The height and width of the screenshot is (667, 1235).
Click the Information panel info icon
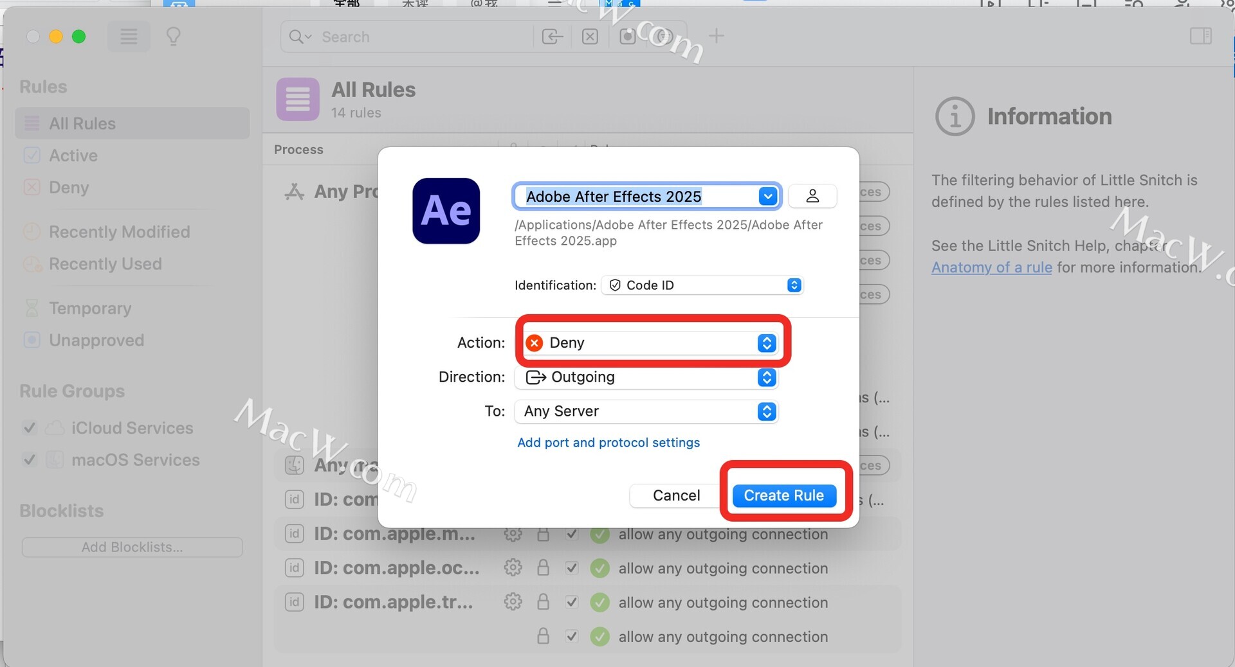click(x=955, y=116)
